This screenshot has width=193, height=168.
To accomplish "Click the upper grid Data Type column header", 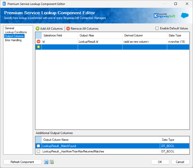I will click(178, 36).
